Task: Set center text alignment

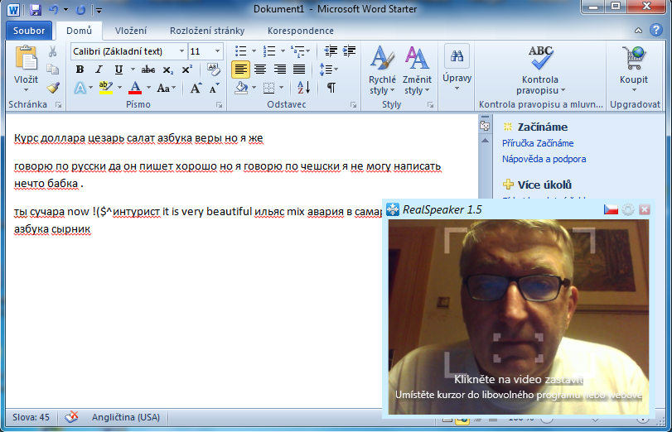Action: click(259, 70)
